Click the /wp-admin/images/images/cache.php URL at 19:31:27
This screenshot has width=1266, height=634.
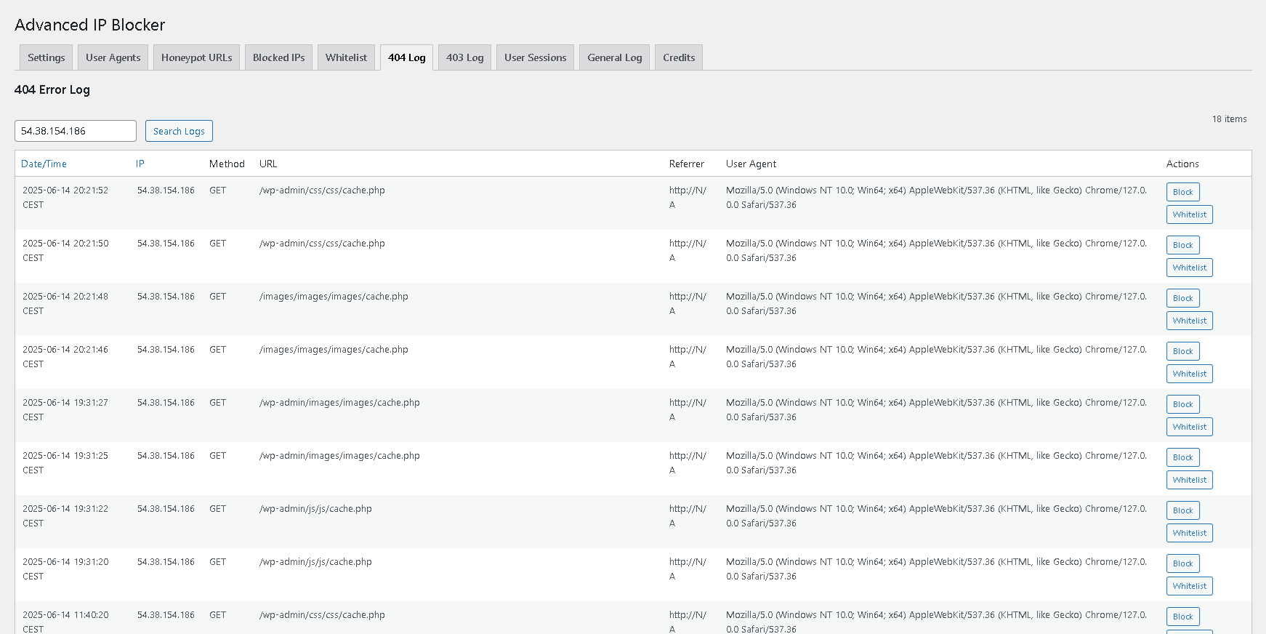[x=339, y=403]
